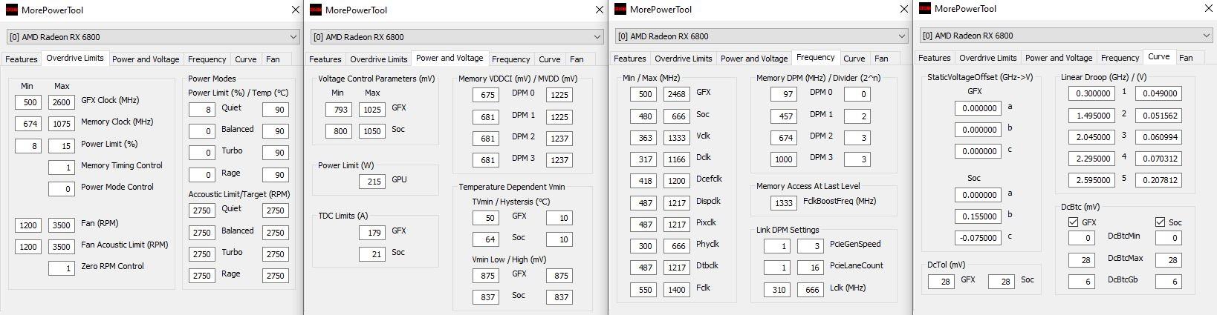1217x315 pixels.
Task: Open GPU dropdown in Curve window
Action: click(1067, 36)
